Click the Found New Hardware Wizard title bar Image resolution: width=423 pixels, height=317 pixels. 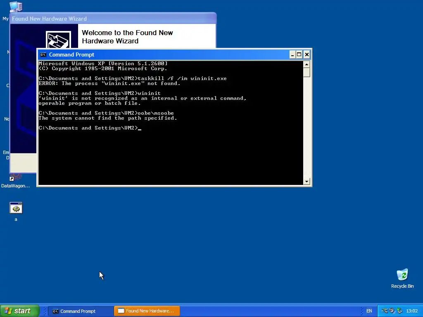click(x=113, y=19)
